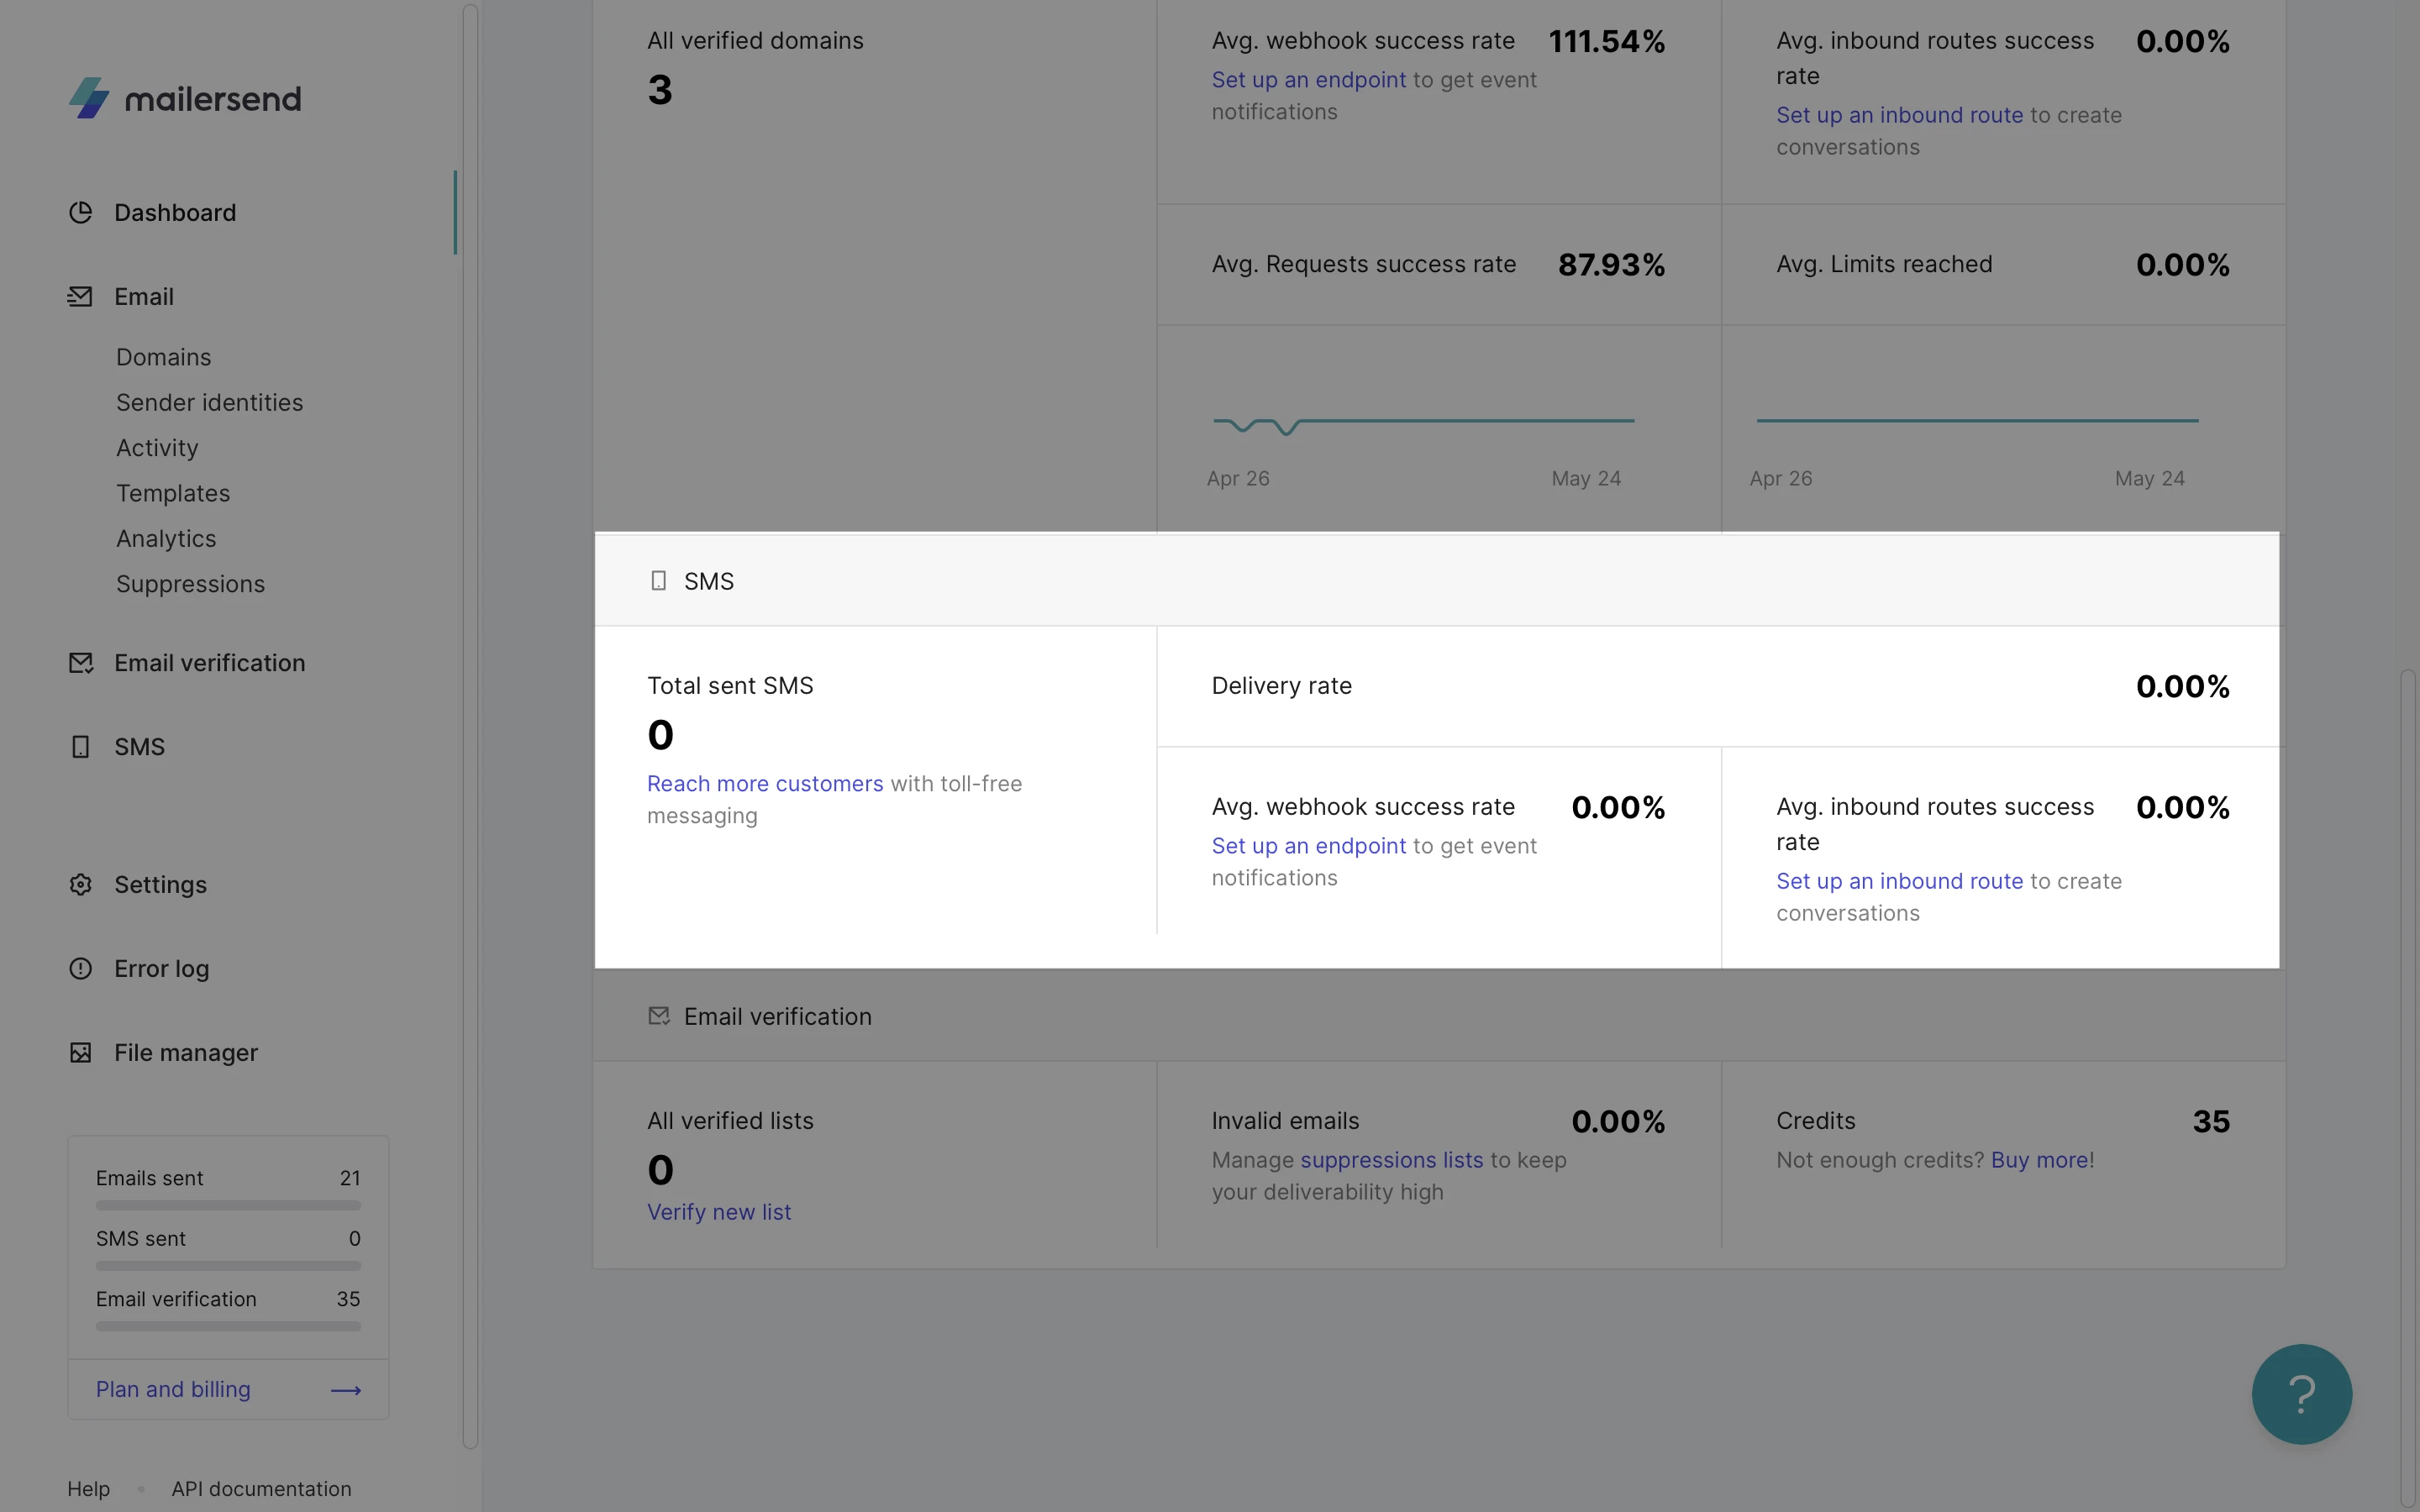Click the mailersend logo icon
2420x1512 pixels.
pos(89,98)
